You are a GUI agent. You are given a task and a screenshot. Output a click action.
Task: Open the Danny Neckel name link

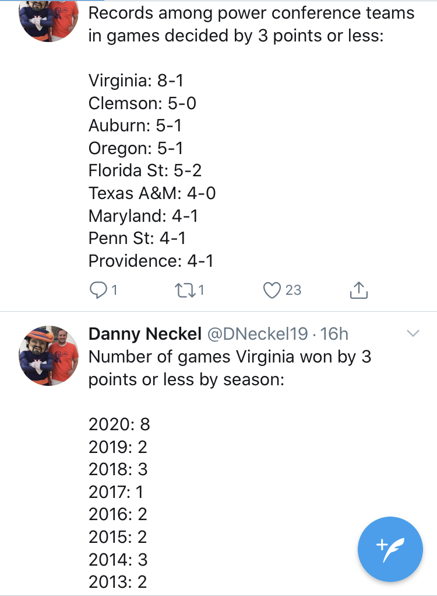coord(145,334)
